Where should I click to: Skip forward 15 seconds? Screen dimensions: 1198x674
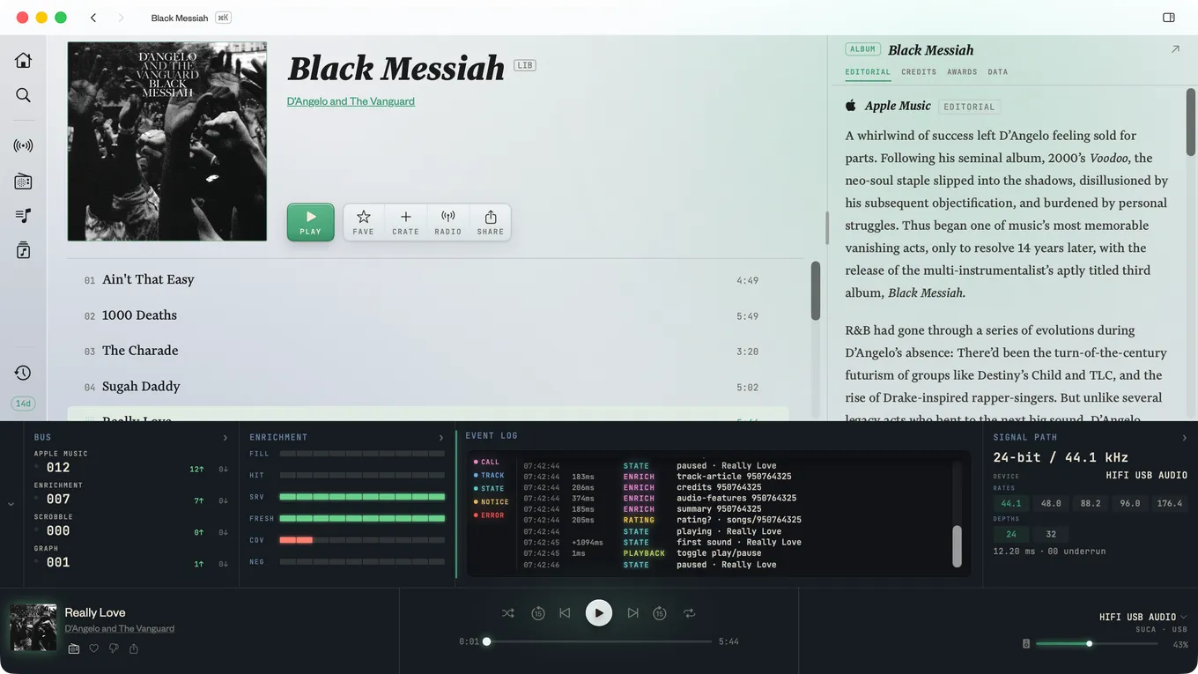point(660,613)
